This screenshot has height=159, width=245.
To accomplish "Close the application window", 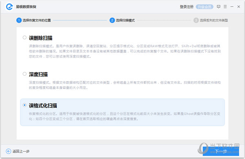I will [x=238, y=7].
